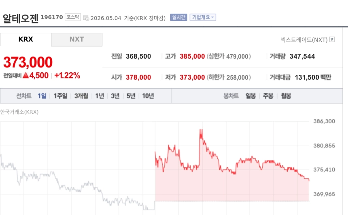Viewport: 348px width, 215px height.
Task: Select the 5년 chart period
Action: click(131, 96)
